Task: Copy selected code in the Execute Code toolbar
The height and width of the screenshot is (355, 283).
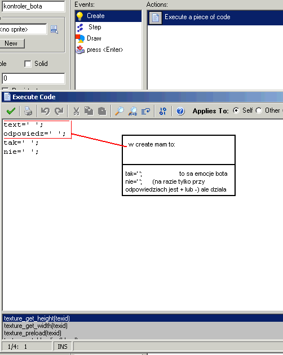Action: tap(89, 111)
